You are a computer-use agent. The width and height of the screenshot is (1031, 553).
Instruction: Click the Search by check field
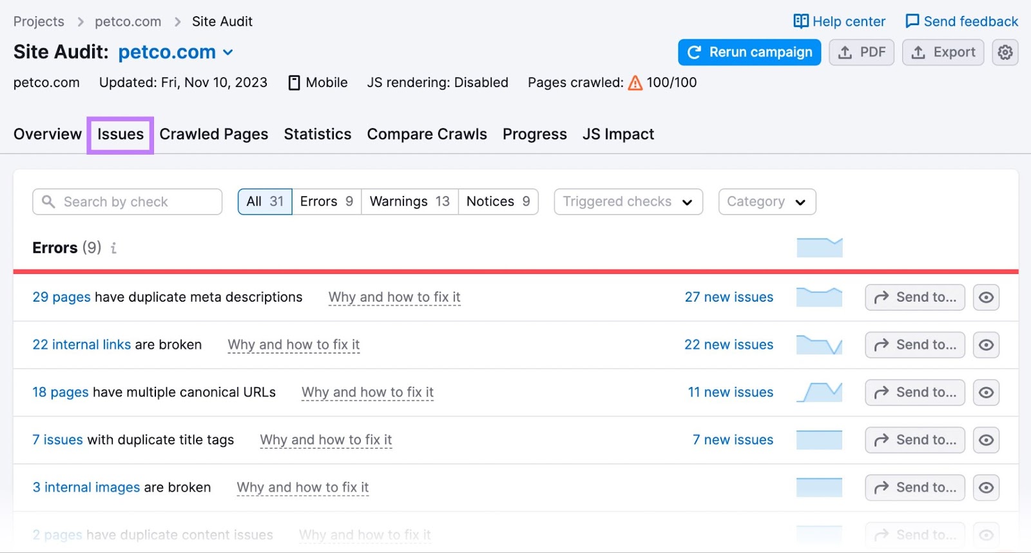127,202
